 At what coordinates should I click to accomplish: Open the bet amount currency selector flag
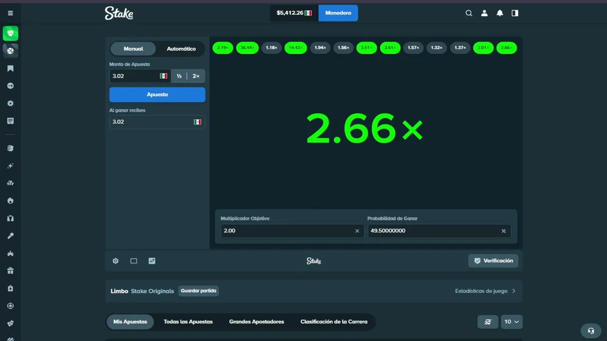click(164, 76)
